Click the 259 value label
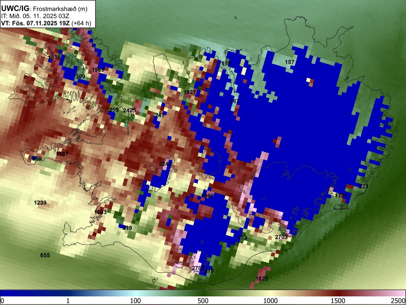Screen dimensions: 406x305 114,110
